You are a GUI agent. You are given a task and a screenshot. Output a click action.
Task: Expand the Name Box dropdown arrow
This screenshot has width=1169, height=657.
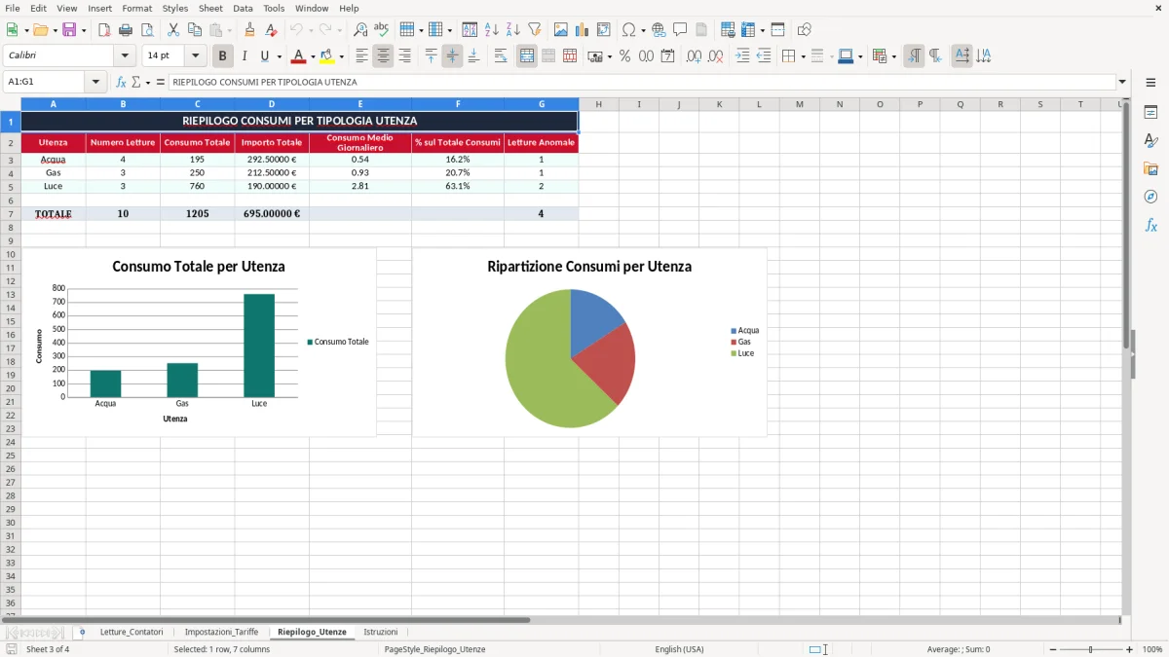coord(95,82)
